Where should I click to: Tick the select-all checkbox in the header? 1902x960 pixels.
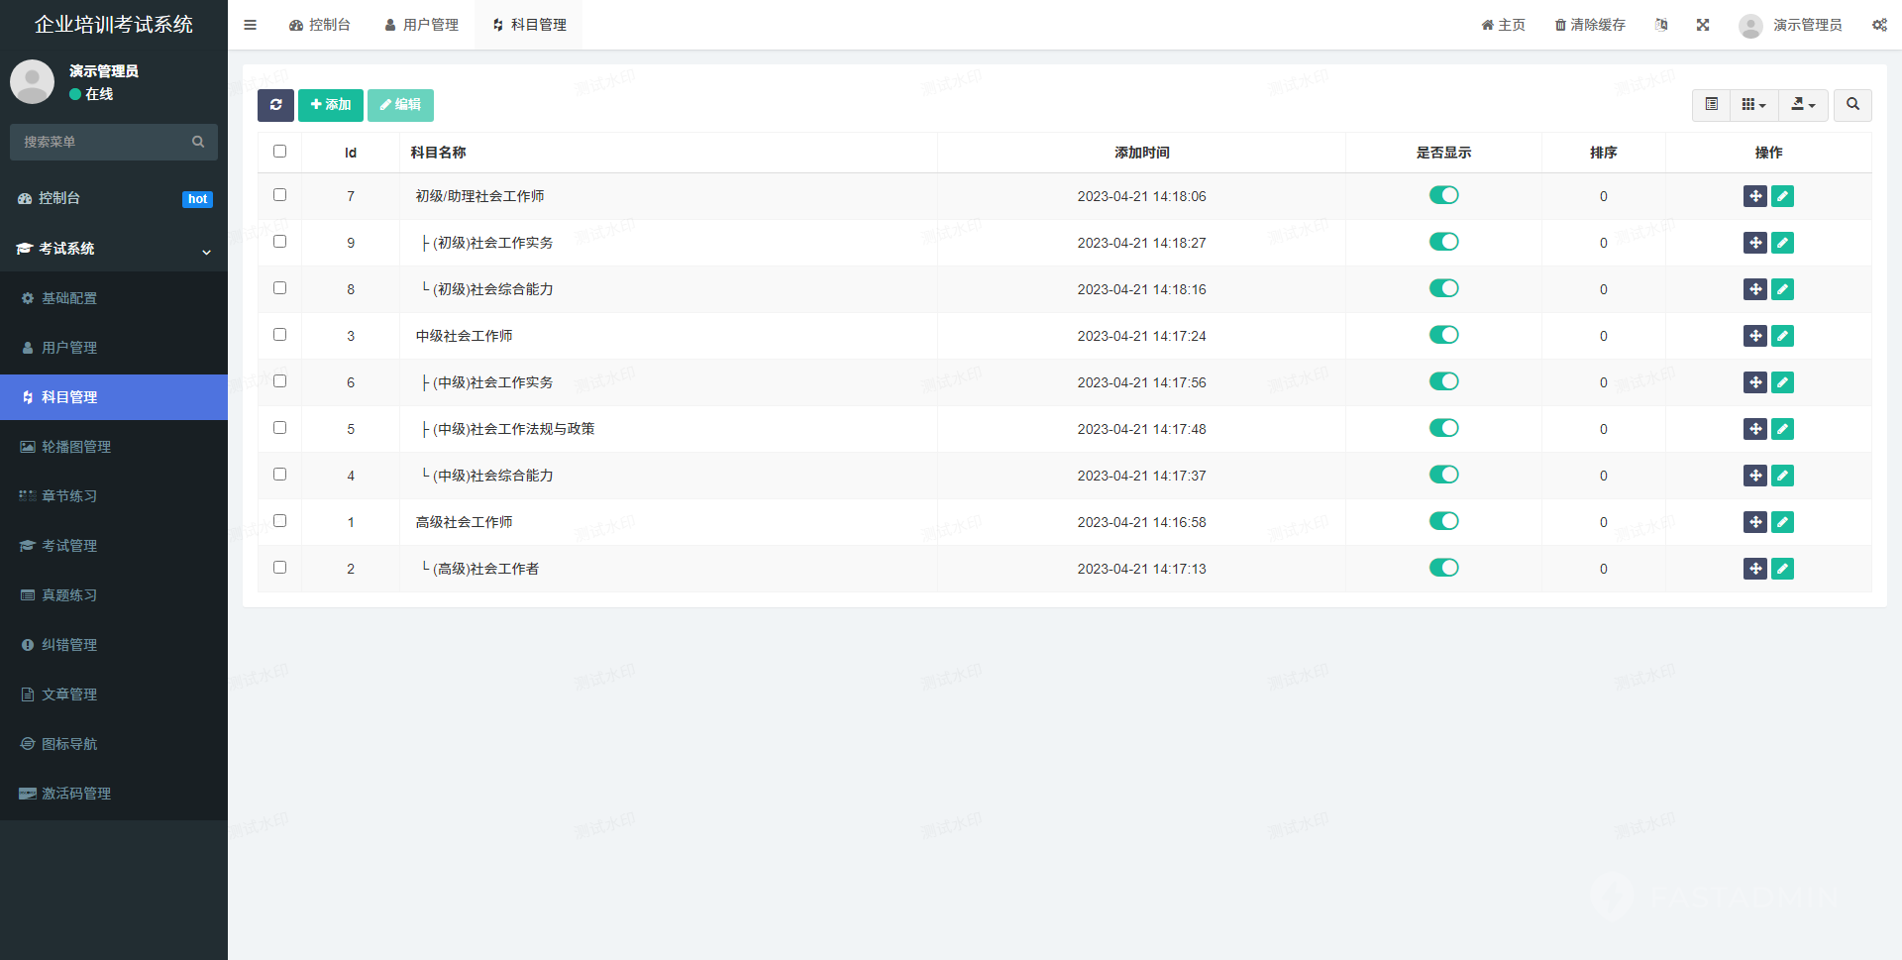(x=279, y=152)
